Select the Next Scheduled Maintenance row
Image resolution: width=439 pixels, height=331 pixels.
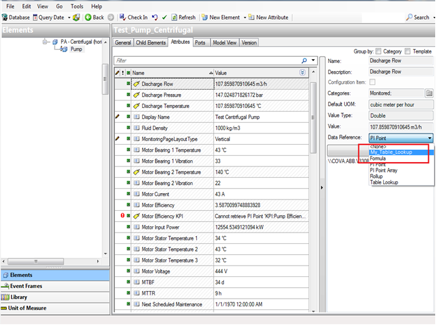click(212, 304)
